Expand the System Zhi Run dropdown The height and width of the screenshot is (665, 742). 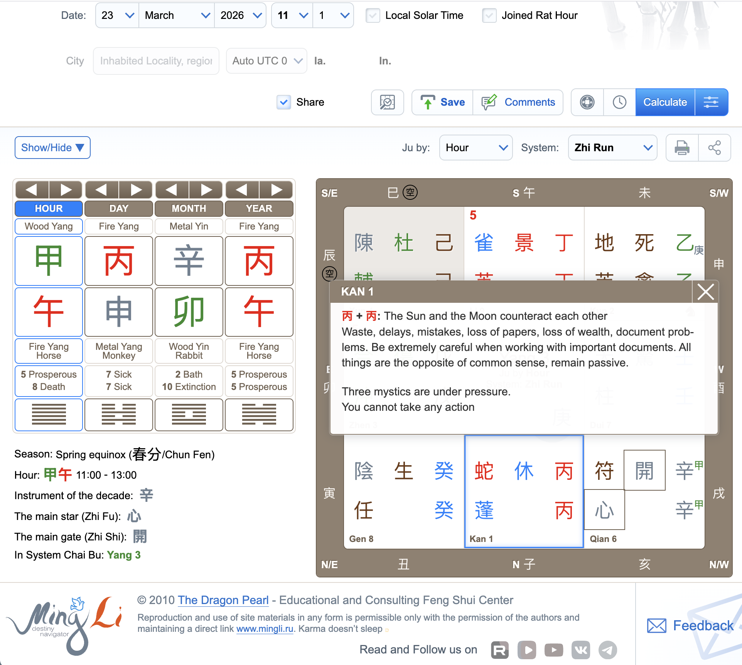[x=612, y=148]
